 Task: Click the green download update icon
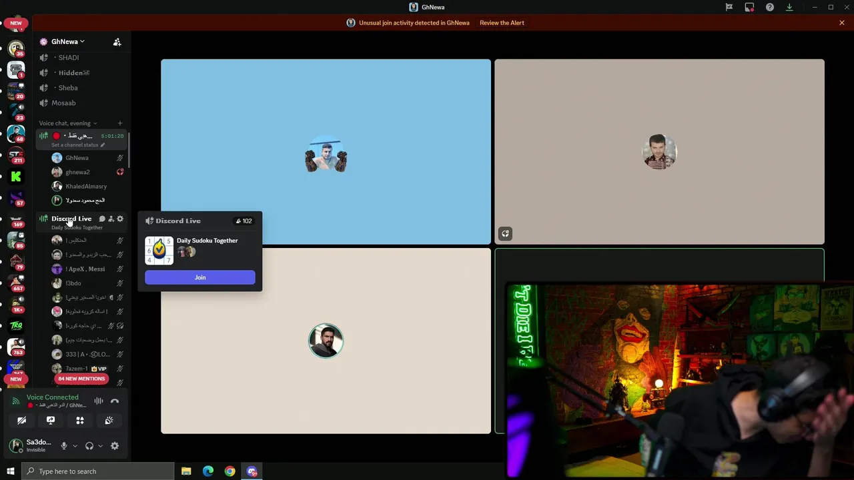coord(789,7)
